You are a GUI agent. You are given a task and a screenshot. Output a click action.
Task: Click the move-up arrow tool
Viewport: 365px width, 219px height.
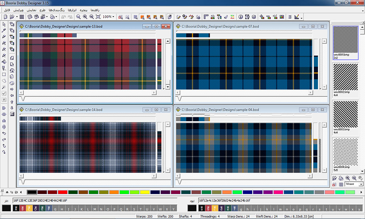pyautogui.click(x=12, y=102)
